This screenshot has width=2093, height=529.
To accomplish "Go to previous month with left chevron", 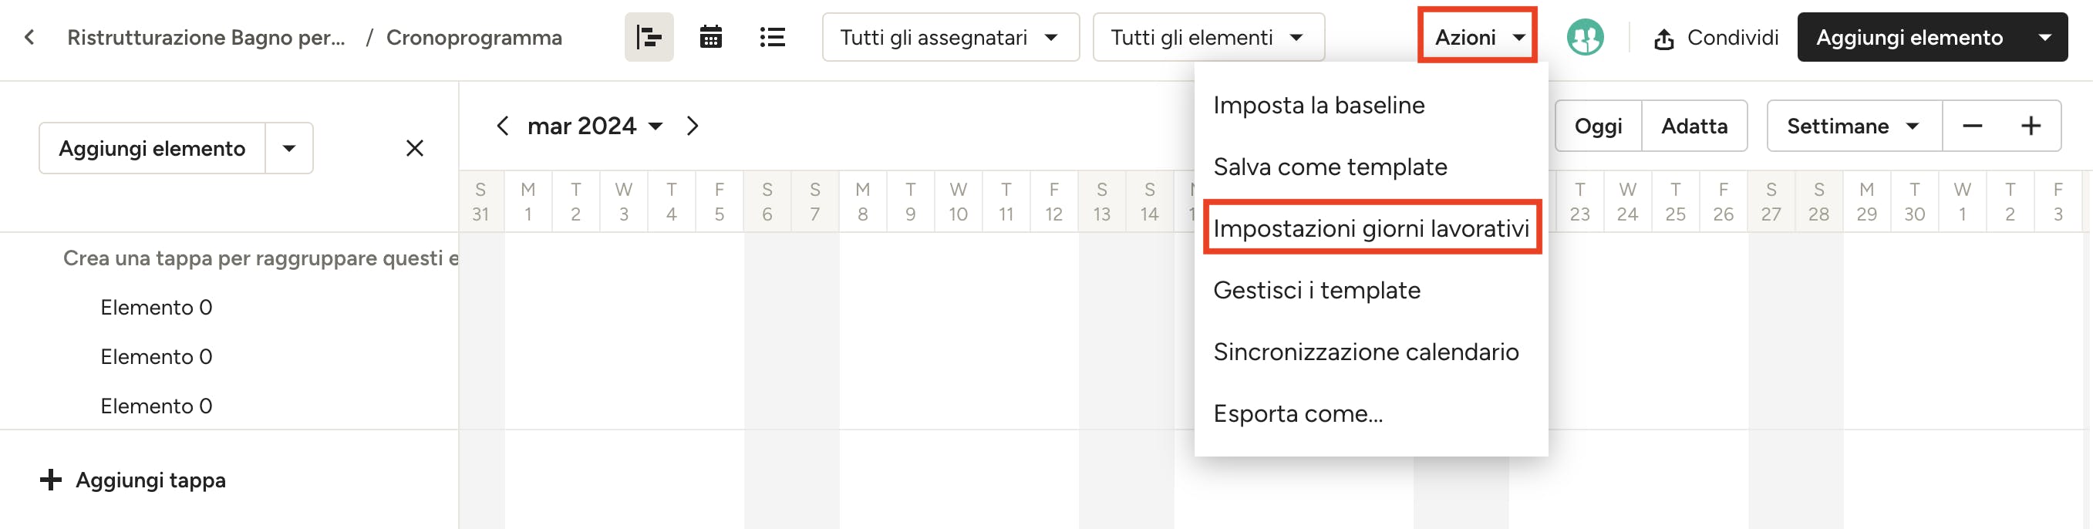I will (x=502, y=126).
